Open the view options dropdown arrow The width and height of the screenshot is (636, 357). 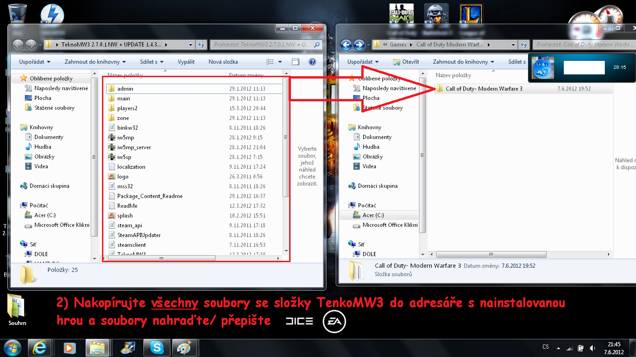tap(280, 61)
